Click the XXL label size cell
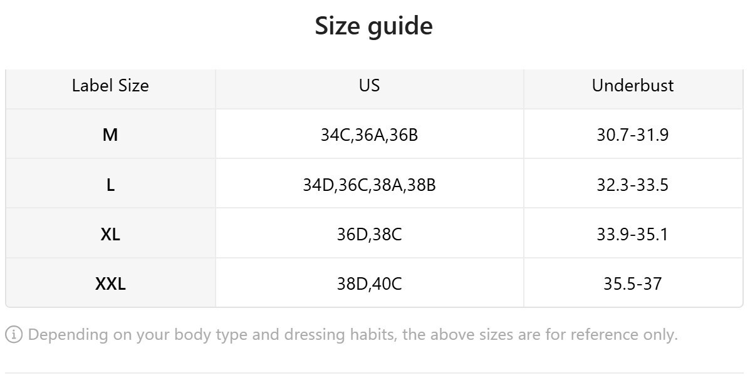Viewport: 750px width, 383px height. [110, 284]
